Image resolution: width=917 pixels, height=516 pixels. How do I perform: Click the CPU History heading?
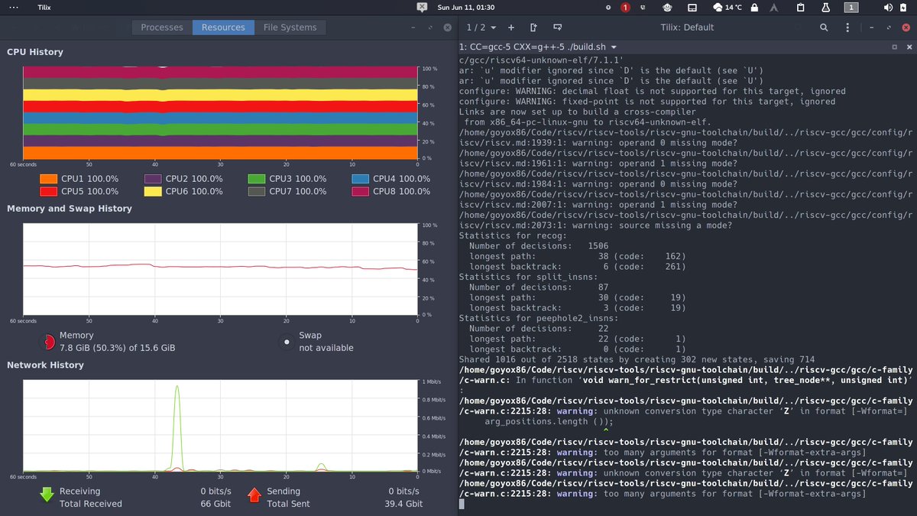click(x=35, y=52)
